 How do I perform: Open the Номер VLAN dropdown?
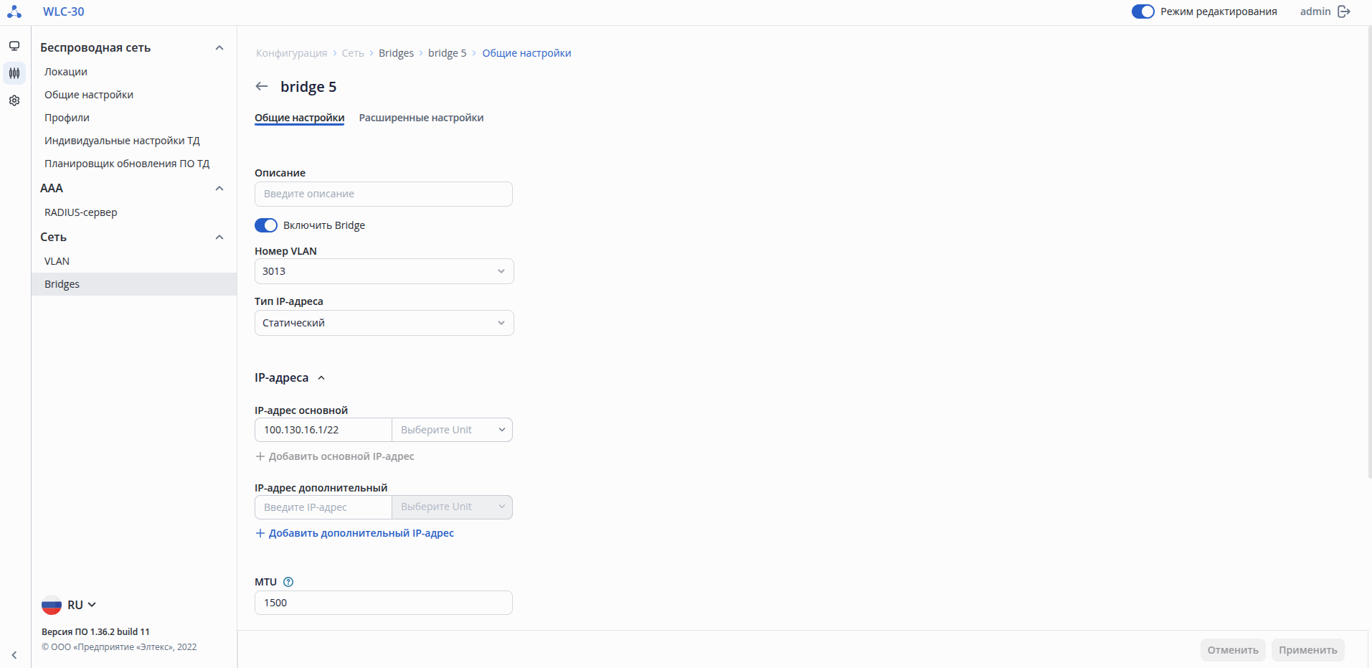point(384,271)
